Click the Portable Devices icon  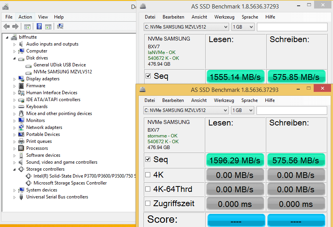[x=21, y=134]
